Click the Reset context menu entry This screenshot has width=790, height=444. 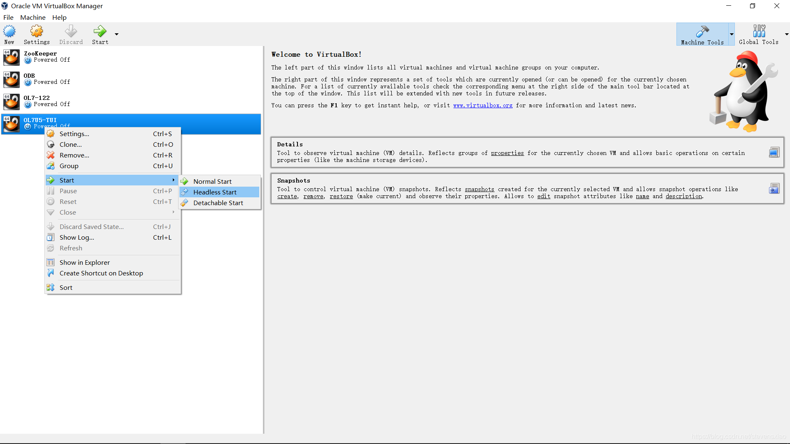113,201
